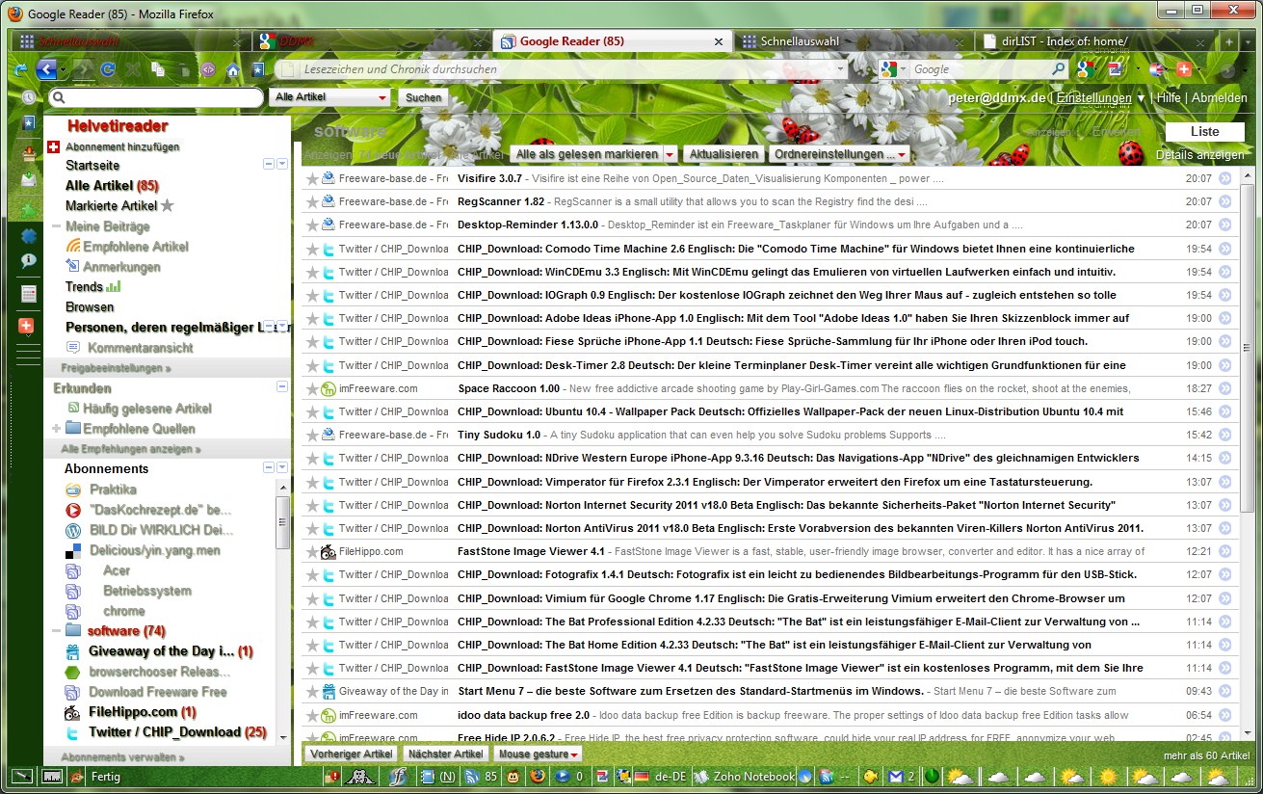
Task: Open the Alle Artikel search scope dropdown
Action: point(330,97)
